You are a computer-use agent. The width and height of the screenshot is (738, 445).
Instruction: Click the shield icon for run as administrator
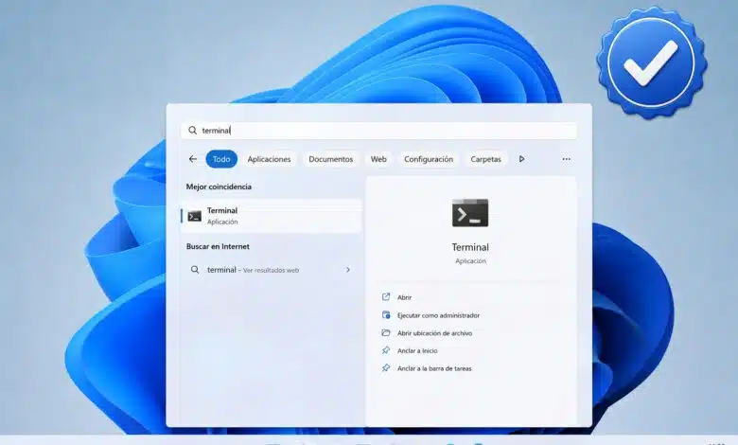tap(386, 314)
